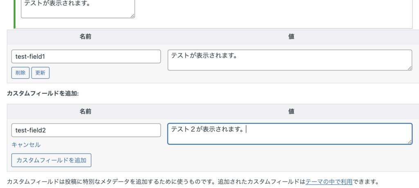Click the 値 header in the add-field table
The width and height of the screenshot is (419, 188).
(291, 111)
